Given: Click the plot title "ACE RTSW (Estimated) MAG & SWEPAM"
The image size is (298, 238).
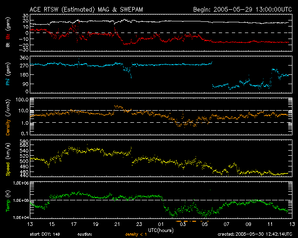Looking at the screenshot, I should pos(86,9).
